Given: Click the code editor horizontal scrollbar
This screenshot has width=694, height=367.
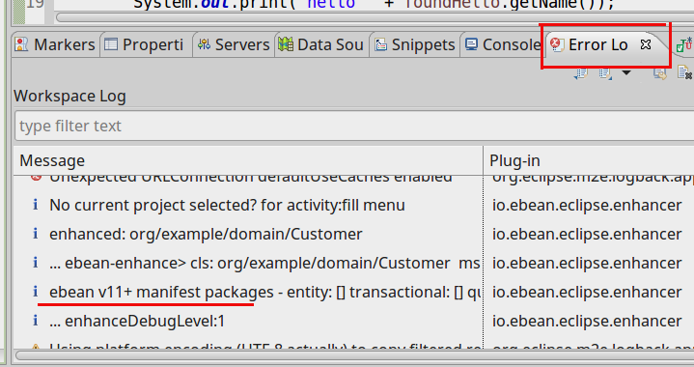Looking at the screenshot, I should coord(375,17).
